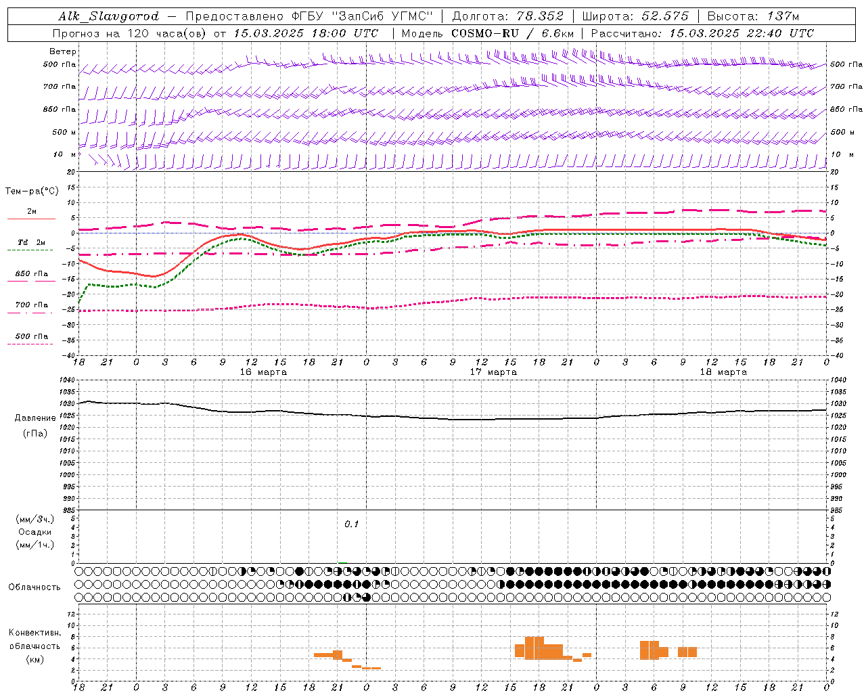Click the (км) unit label for convective clouds
866x693 pixels.
(x=35, y=659)
